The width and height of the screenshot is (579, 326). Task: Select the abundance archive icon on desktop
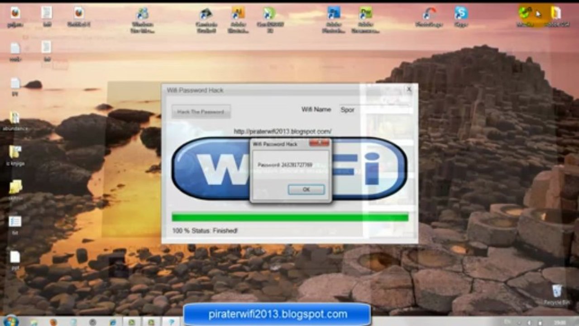(14, 121)
